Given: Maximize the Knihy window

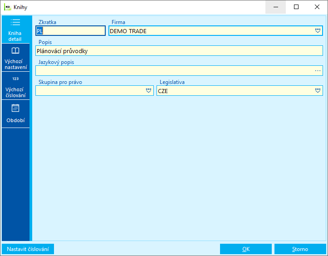Looking at the screenshot, I should coord(296,7).
